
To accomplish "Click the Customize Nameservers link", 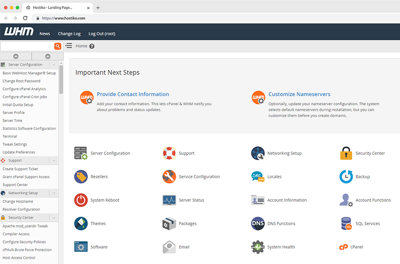I will click(299, 94).
